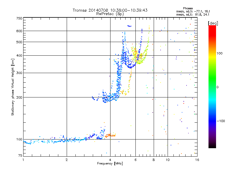Click the 'mean, sd,X: 91.5, 24.1' statistic

tap(193, 15)
